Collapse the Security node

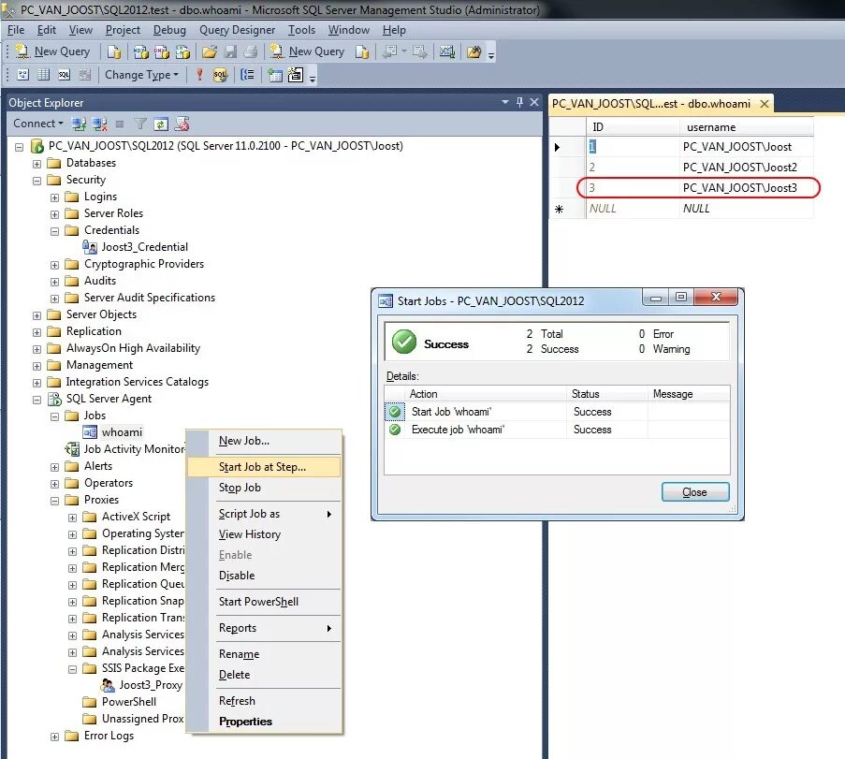(36, 180)
